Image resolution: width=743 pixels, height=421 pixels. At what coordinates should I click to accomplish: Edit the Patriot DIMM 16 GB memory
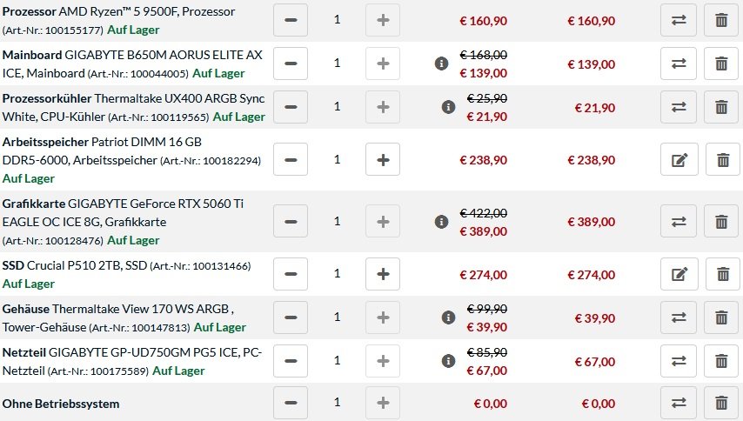click(679, 160)
